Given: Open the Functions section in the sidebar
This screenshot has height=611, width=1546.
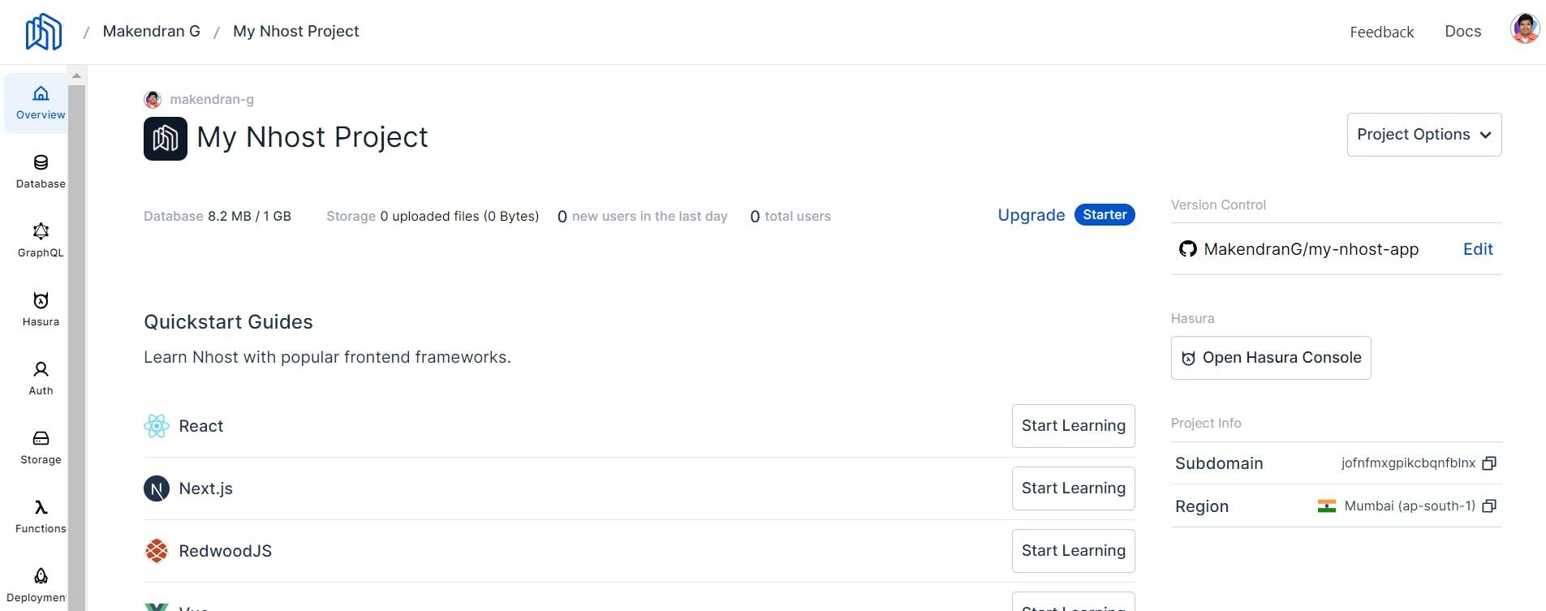Looking at the screenshot, I should coord(41,517).
